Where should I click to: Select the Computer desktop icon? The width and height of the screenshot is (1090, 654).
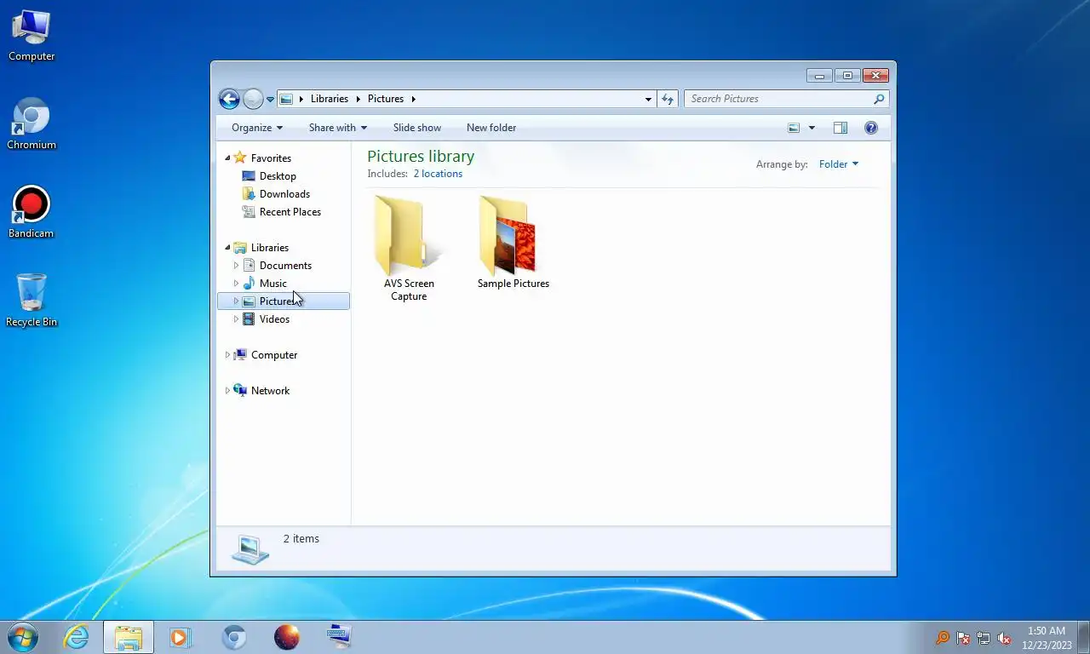(32, 36)
